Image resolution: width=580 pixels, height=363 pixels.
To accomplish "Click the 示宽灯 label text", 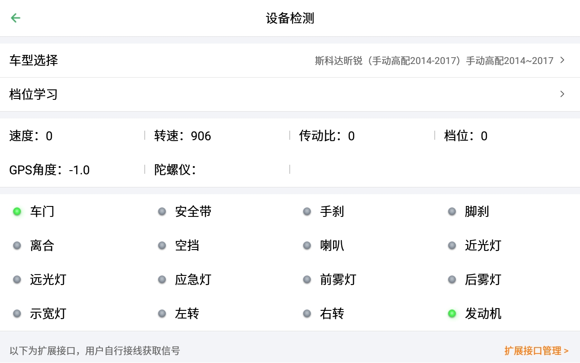I will 48,314.
